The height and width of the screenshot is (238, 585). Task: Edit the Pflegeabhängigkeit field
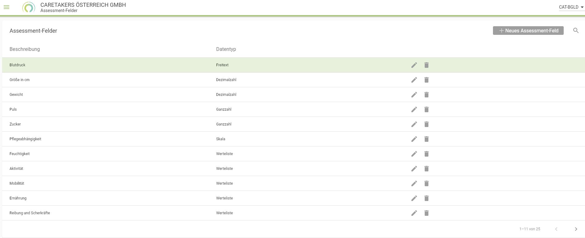(414, 139)
